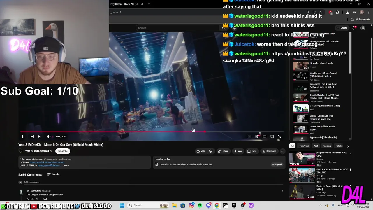Image resolution: width=373 pixels, height=210 pixels.
Task: Dislike the video thumbs down
Action: [x=211, y=151]
